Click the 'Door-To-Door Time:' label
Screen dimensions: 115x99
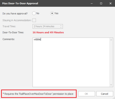point(13,32)
